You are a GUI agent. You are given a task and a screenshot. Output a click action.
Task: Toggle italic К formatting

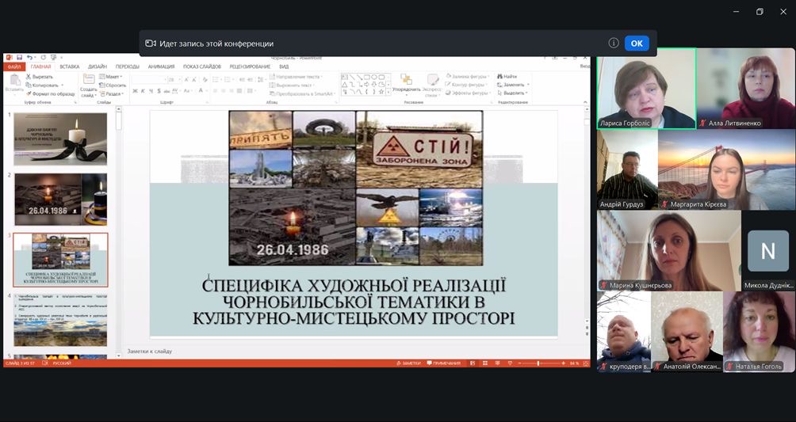click(144, 92)
